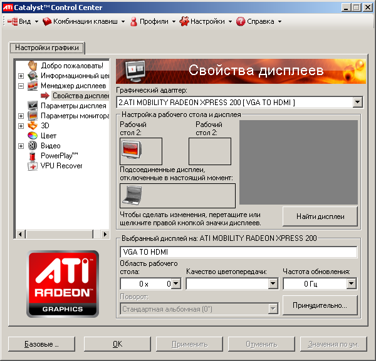This screenshot has height=361, width=376.
Task: Click the Цвет color wheel icon
Action: tap(33, 136)
